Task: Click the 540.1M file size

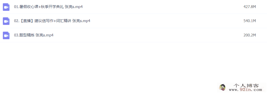Action: [250, 21]
